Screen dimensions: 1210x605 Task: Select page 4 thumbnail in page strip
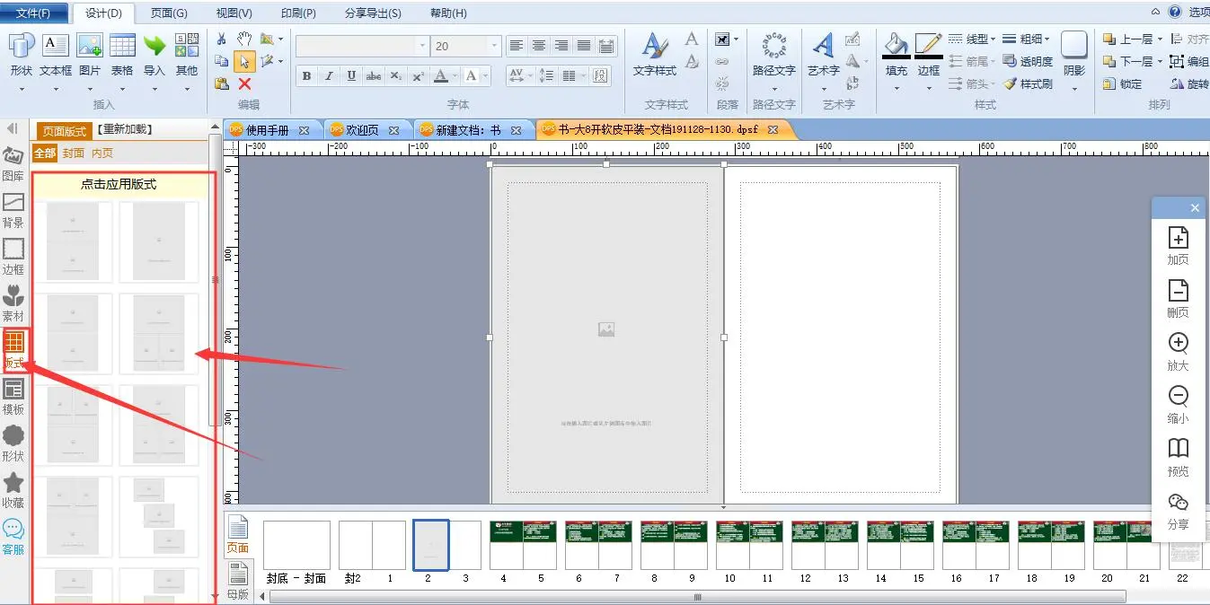coord(504,546)
